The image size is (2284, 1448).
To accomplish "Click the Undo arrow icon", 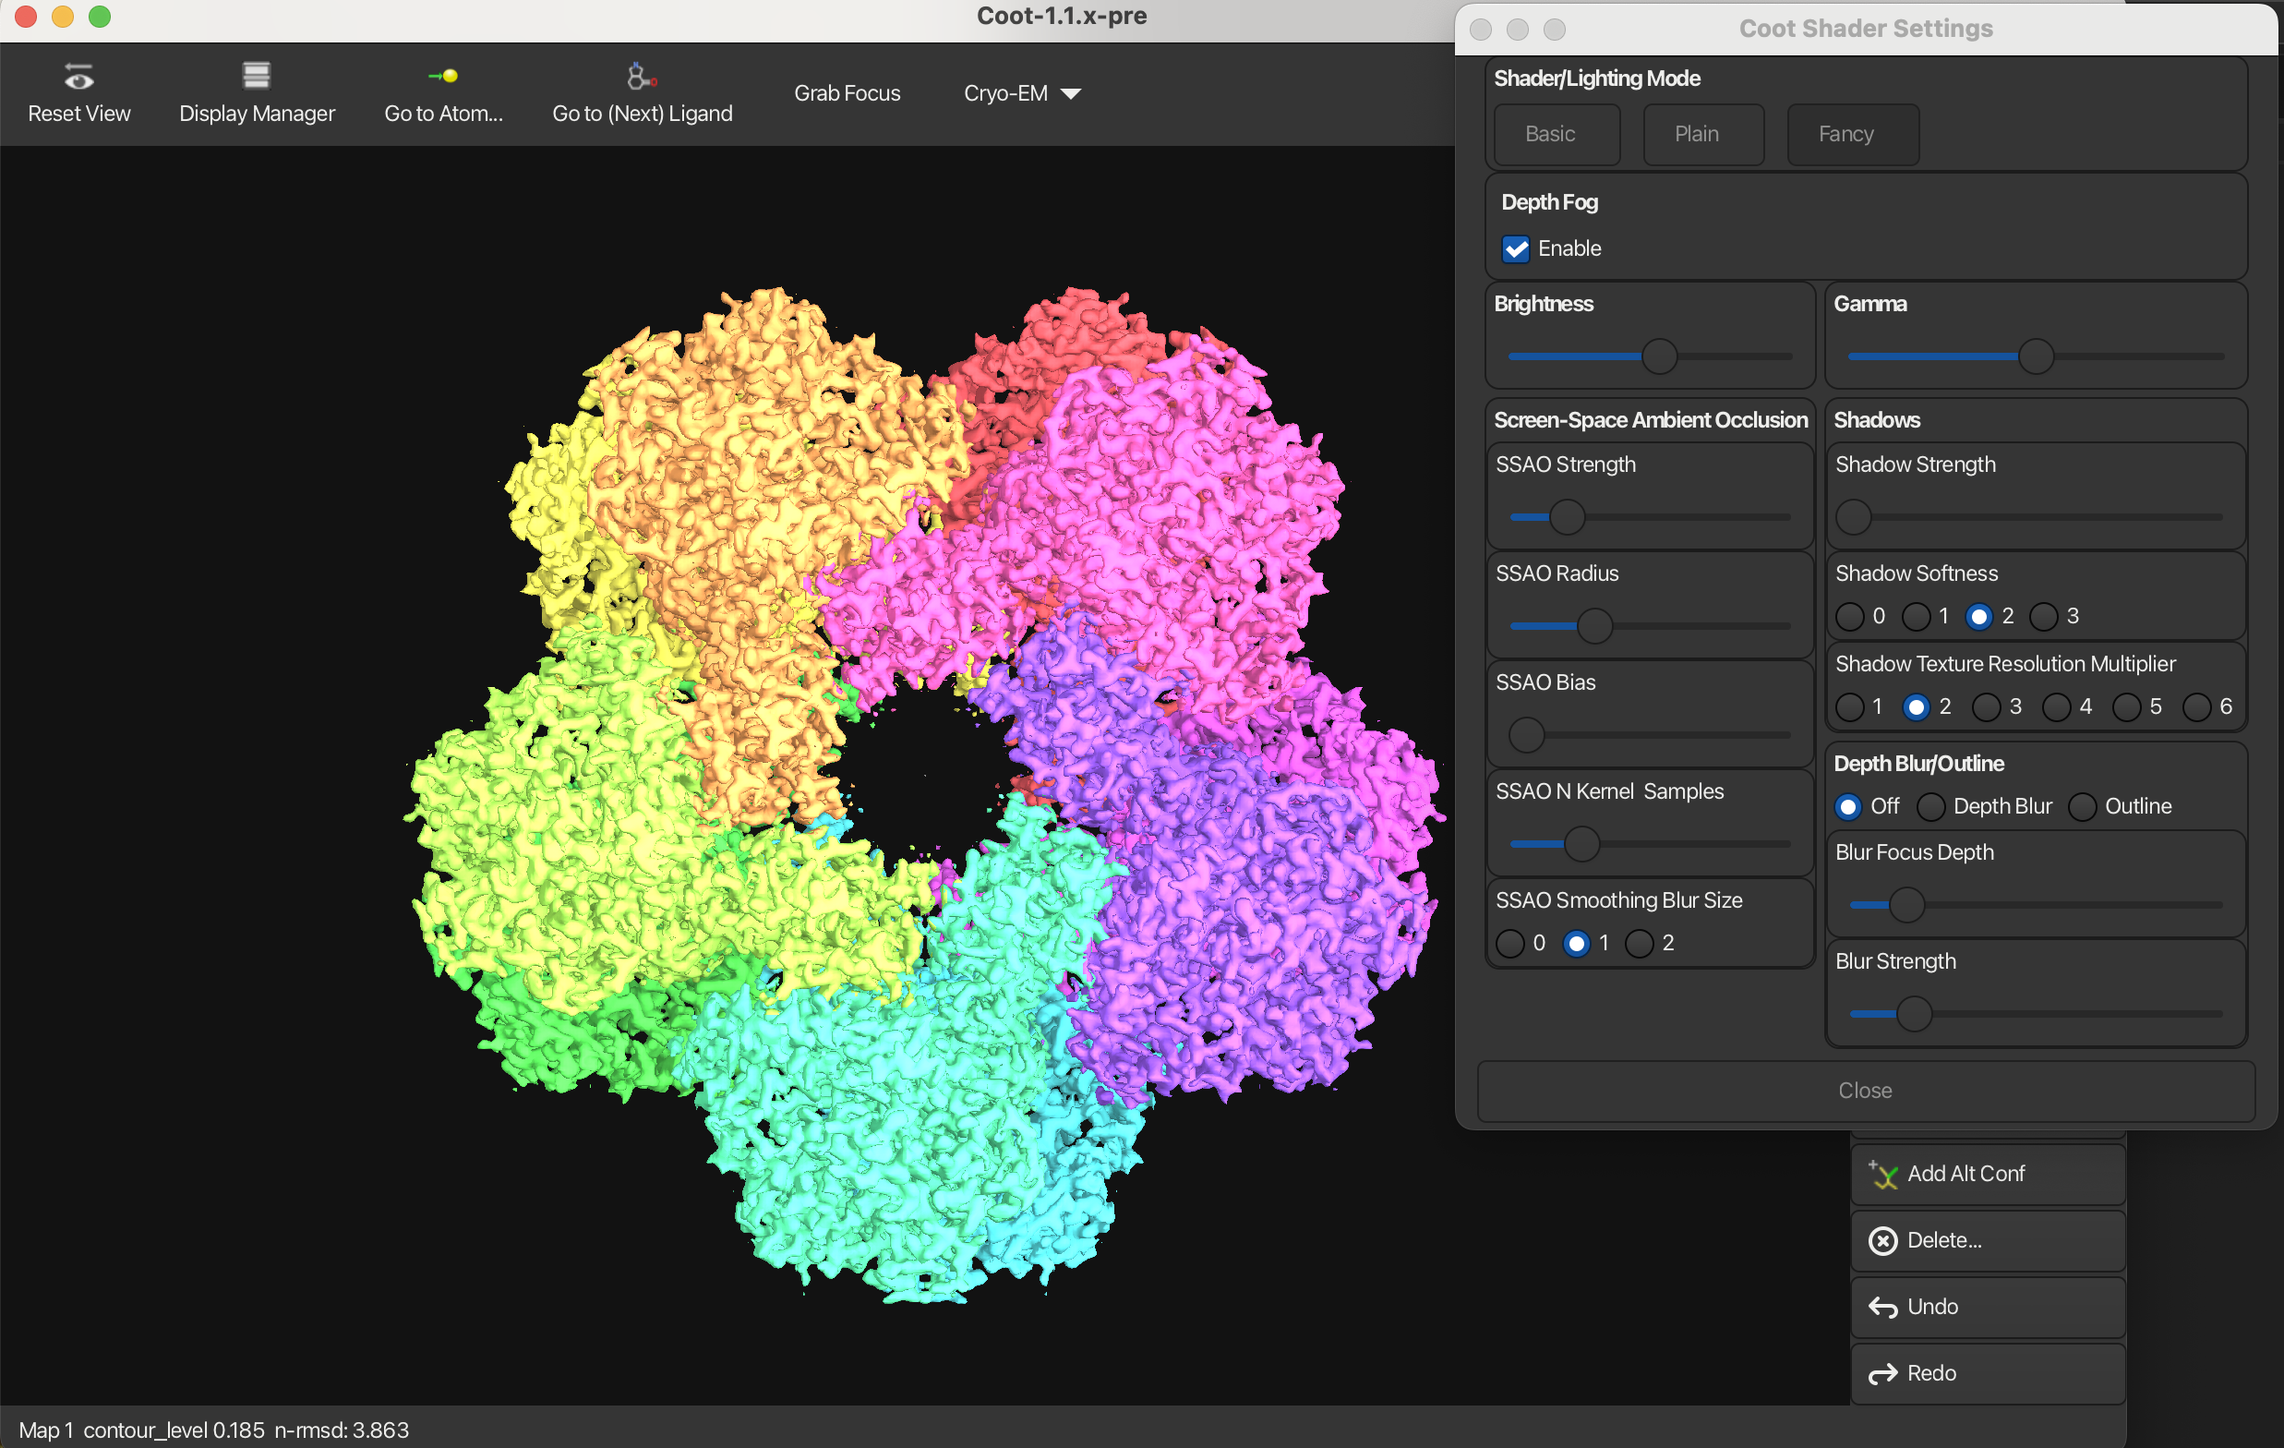I will (x=1882, y=1308).
